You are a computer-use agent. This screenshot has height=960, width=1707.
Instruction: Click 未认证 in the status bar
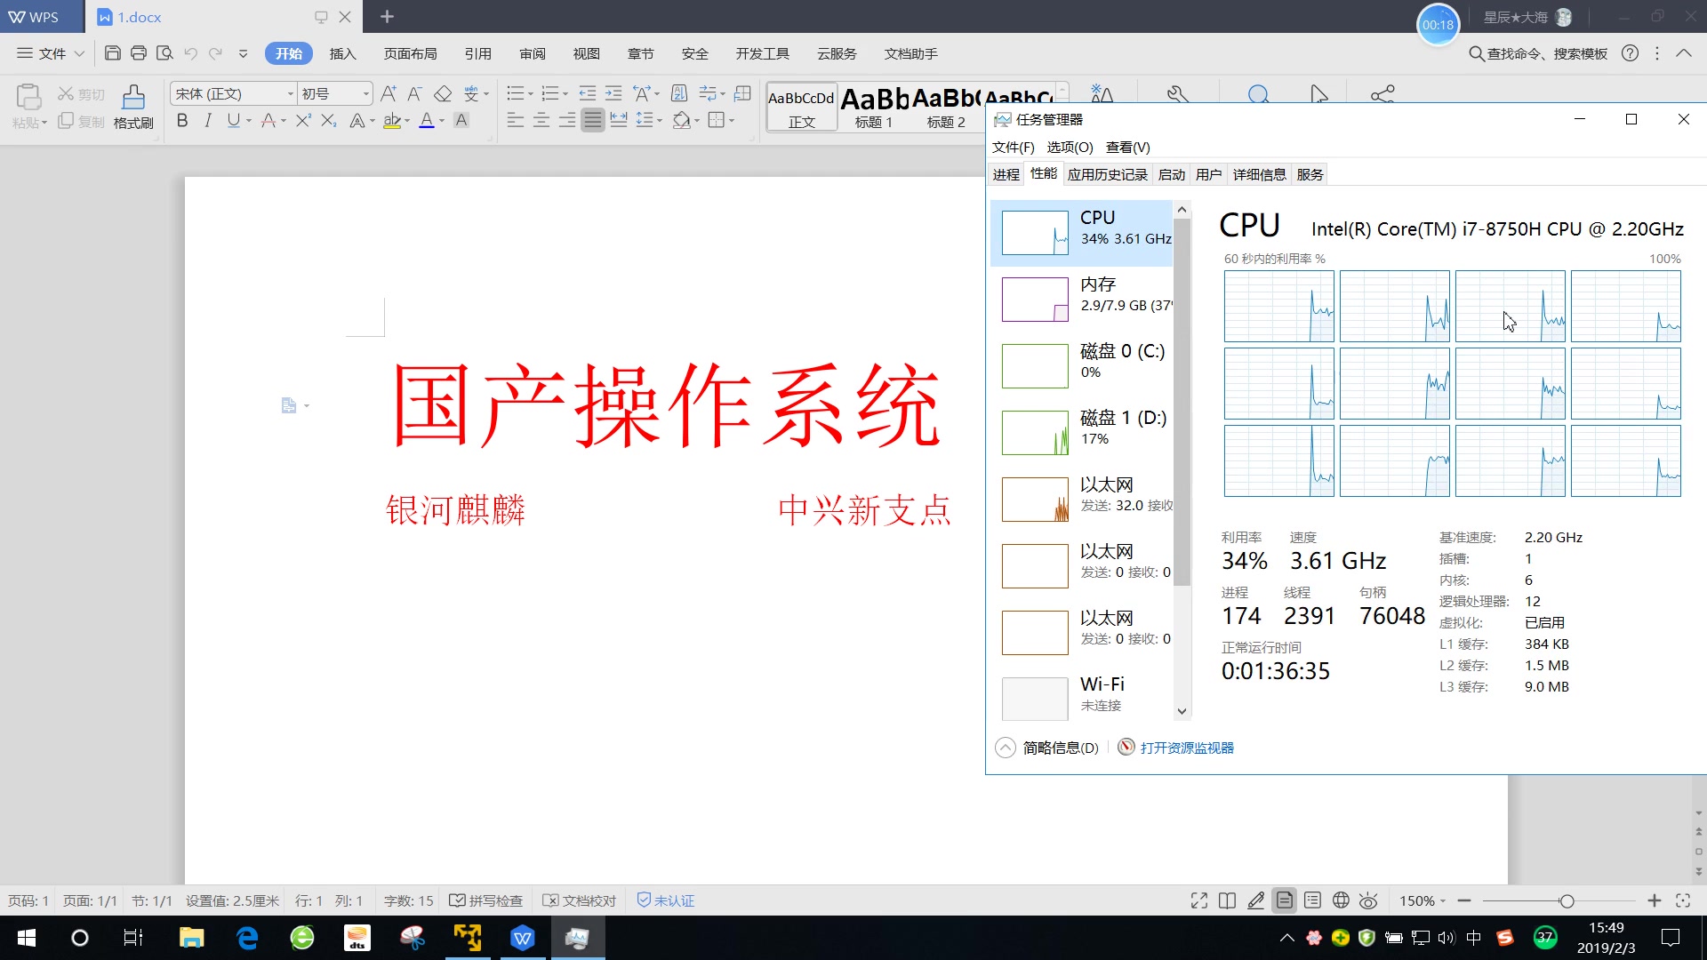666,900
